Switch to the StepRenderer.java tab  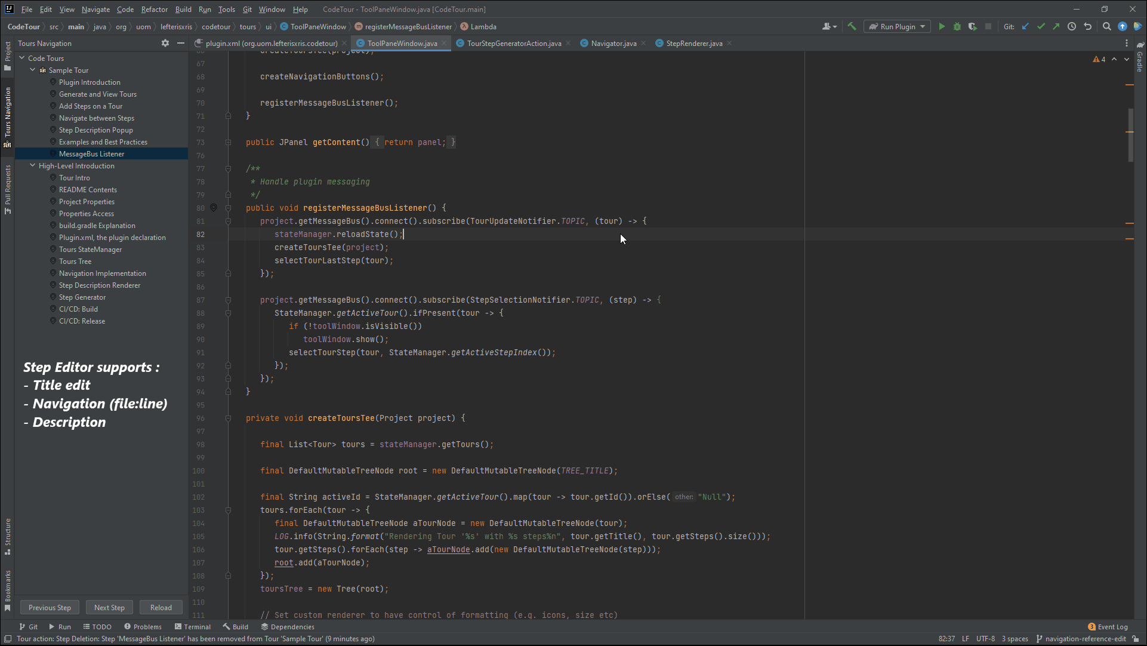click(694, 43)
